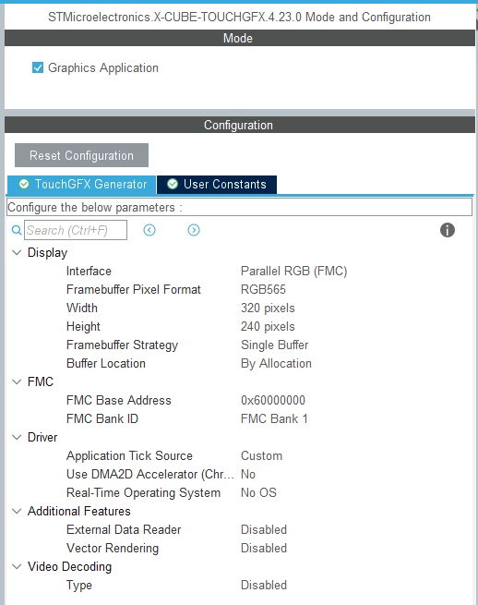Click 'Configure the below parameters' text

[95, 208]
